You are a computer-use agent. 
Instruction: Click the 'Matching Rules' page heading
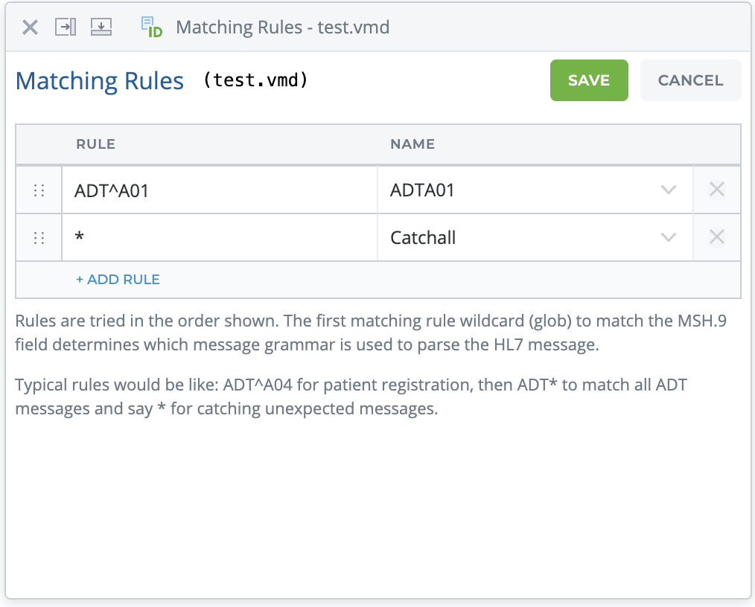click(100, 80)
